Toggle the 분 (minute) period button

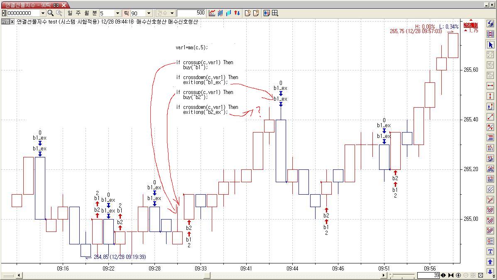coord(94,13)
